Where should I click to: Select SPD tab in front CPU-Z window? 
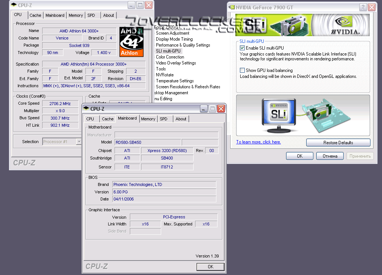163,119
